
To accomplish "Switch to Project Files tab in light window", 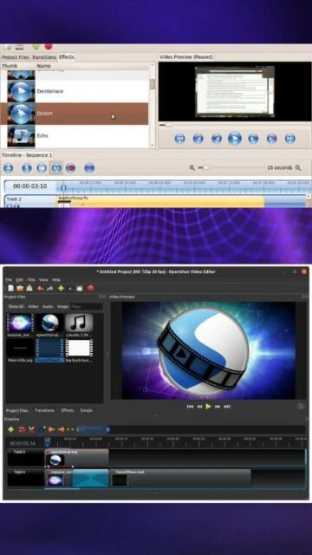I will point(16,57).
